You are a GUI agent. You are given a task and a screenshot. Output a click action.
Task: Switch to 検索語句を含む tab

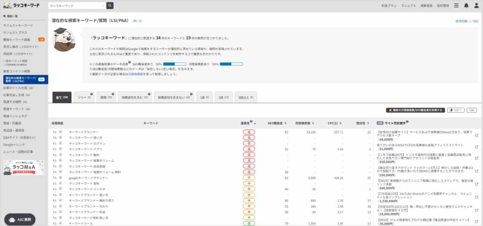tap(135, 97)
